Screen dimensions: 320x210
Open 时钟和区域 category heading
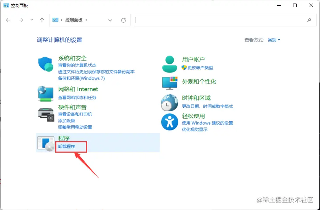click(x=196, y=98)
